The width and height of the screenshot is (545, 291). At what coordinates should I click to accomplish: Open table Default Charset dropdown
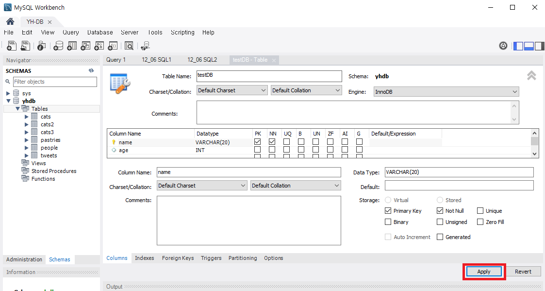(x=232, y=90)
